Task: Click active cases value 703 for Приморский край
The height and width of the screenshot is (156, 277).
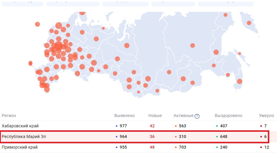Action: point(182,147)
